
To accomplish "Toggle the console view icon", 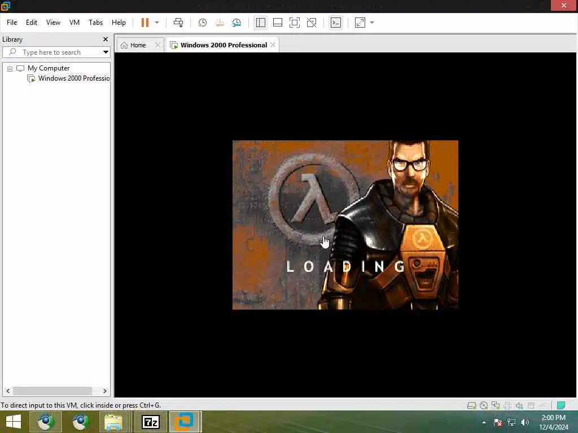I will pos(335,23).
